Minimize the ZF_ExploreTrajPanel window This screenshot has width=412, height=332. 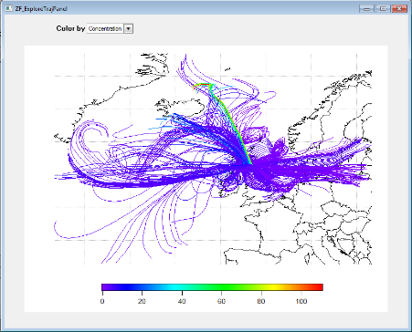[x=366, y=9]
